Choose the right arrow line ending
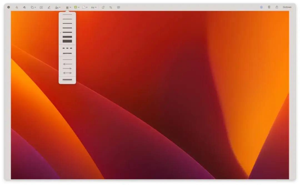Screen dimensions: 300x185 67,68
